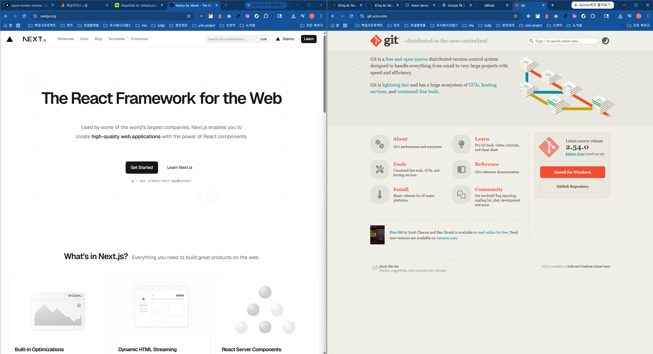The width and height of the screenshot is (653, 354).
Task: Open the Release Notes link
Action: (575, 154)
